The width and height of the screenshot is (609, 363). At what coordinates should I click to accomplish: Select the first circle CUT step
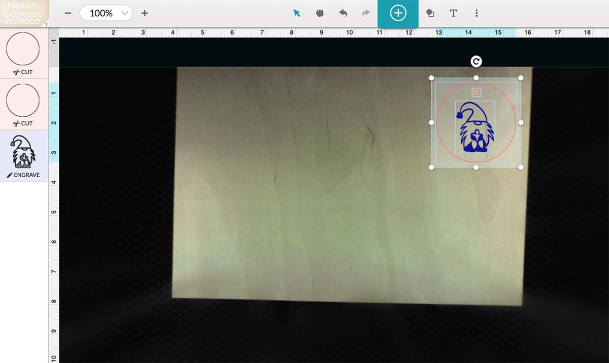(x=24, y=53)
